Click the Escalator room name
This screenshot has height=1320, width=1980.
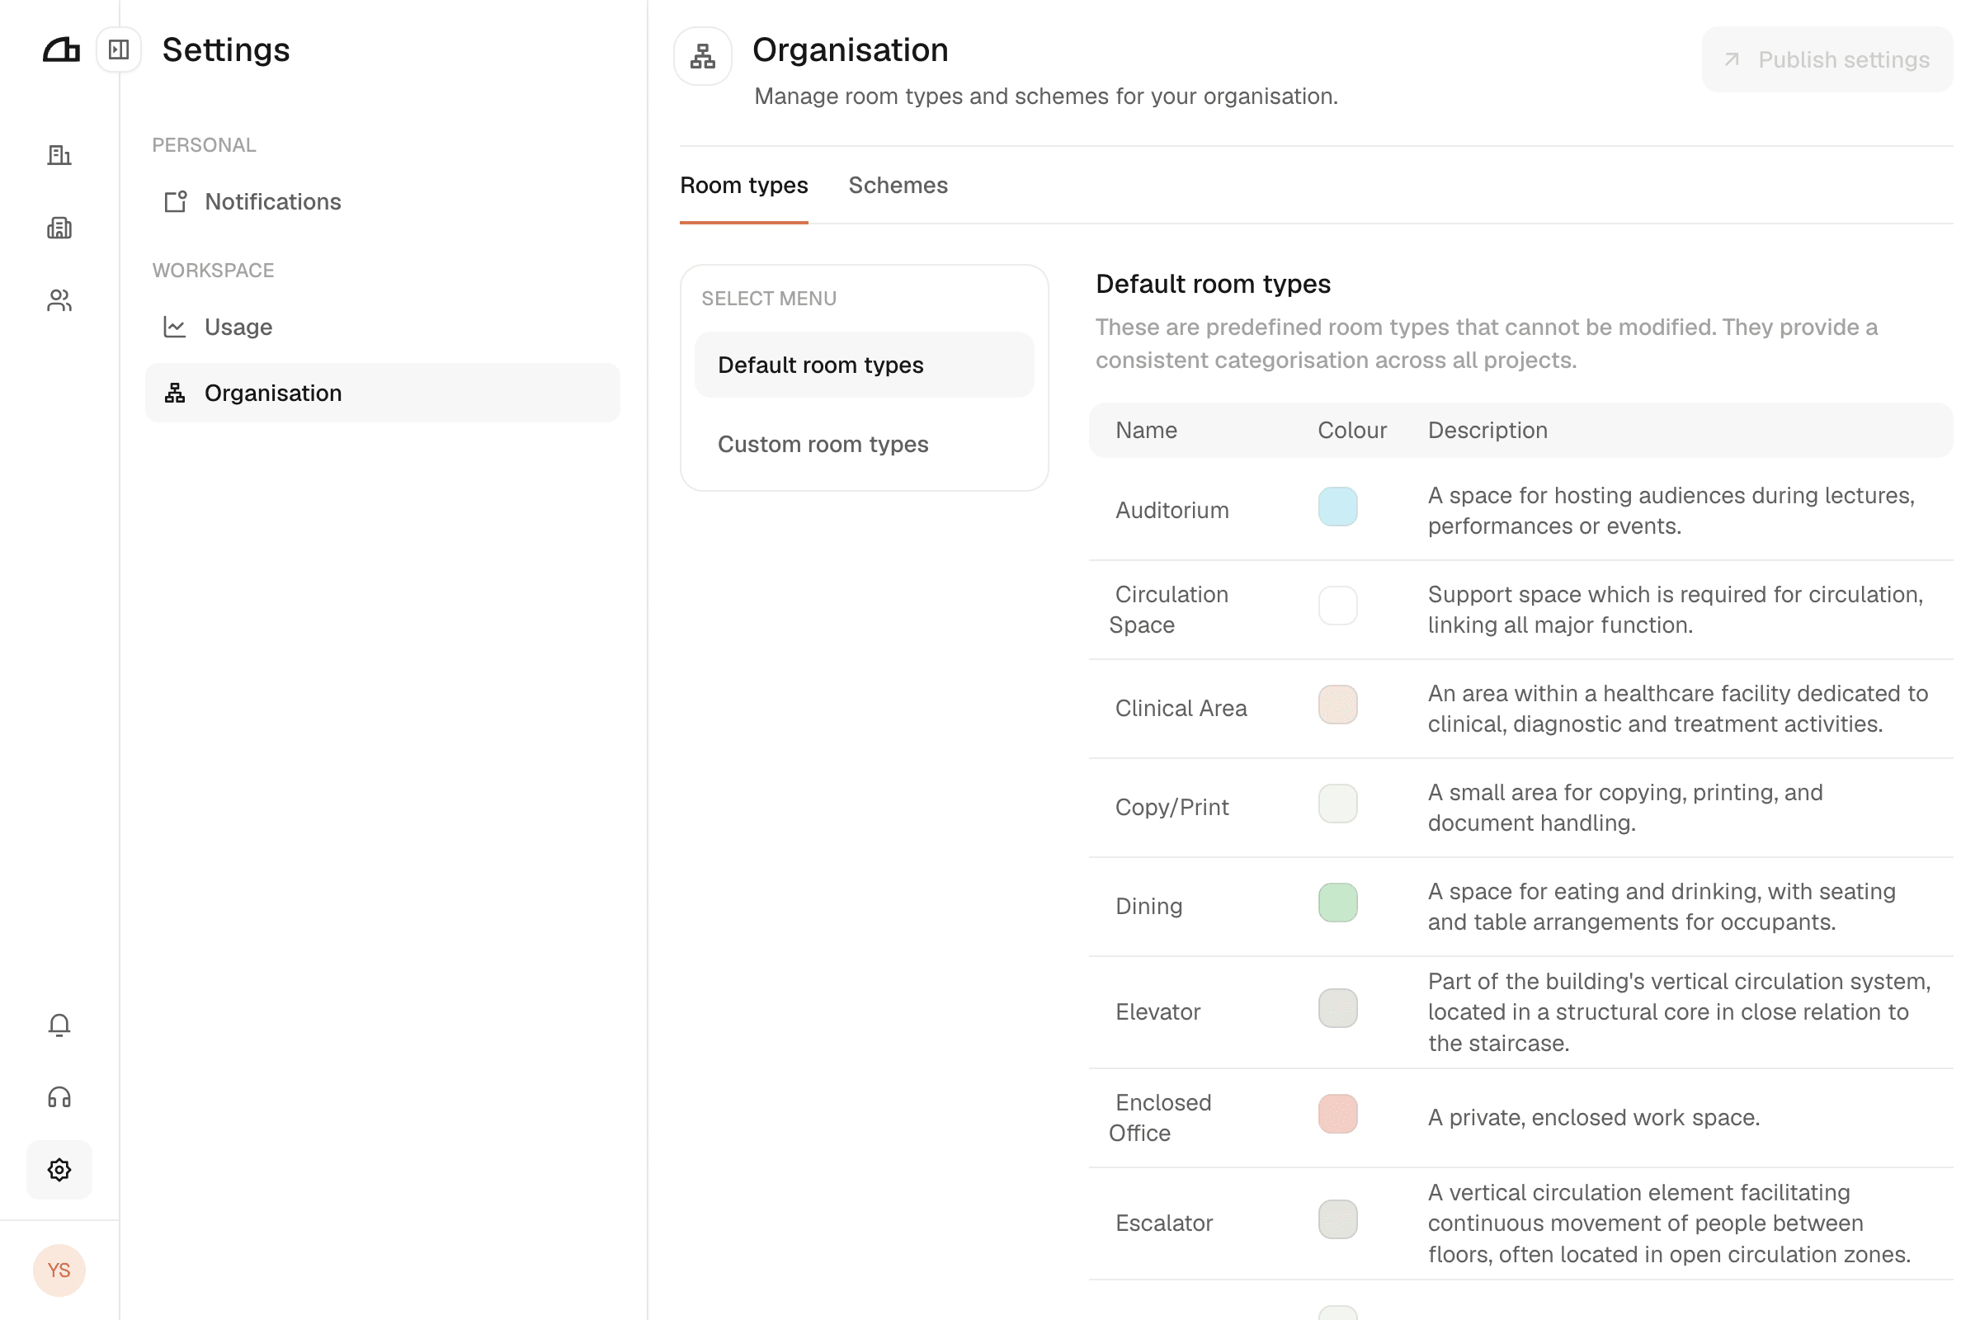1164,1223
